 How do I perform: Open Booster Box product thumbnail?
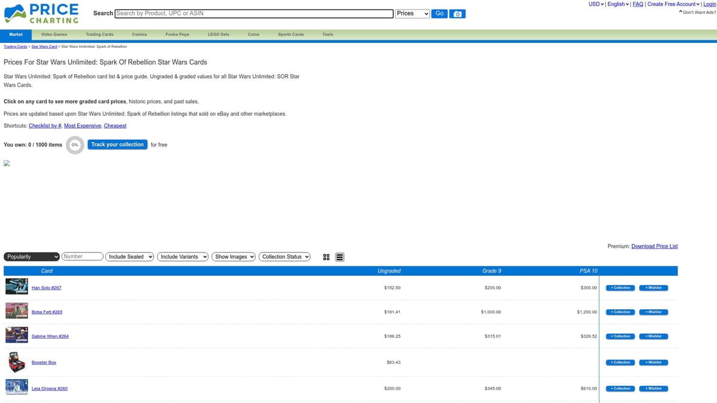click(17, 362)
